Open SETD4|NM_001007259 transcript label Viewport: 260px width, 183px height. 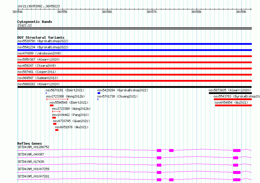click(33, 169)
